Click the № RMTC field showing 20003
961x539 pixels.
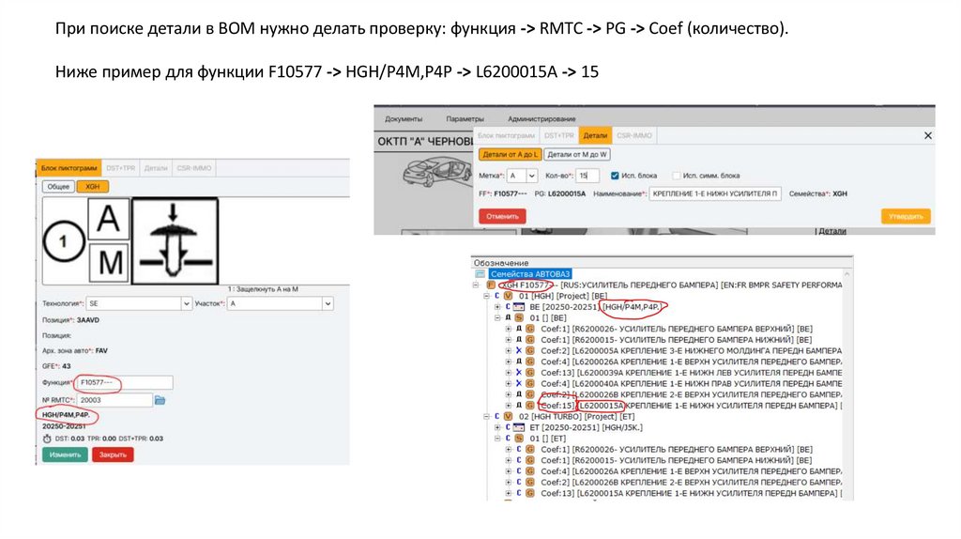tap(114, 400)
